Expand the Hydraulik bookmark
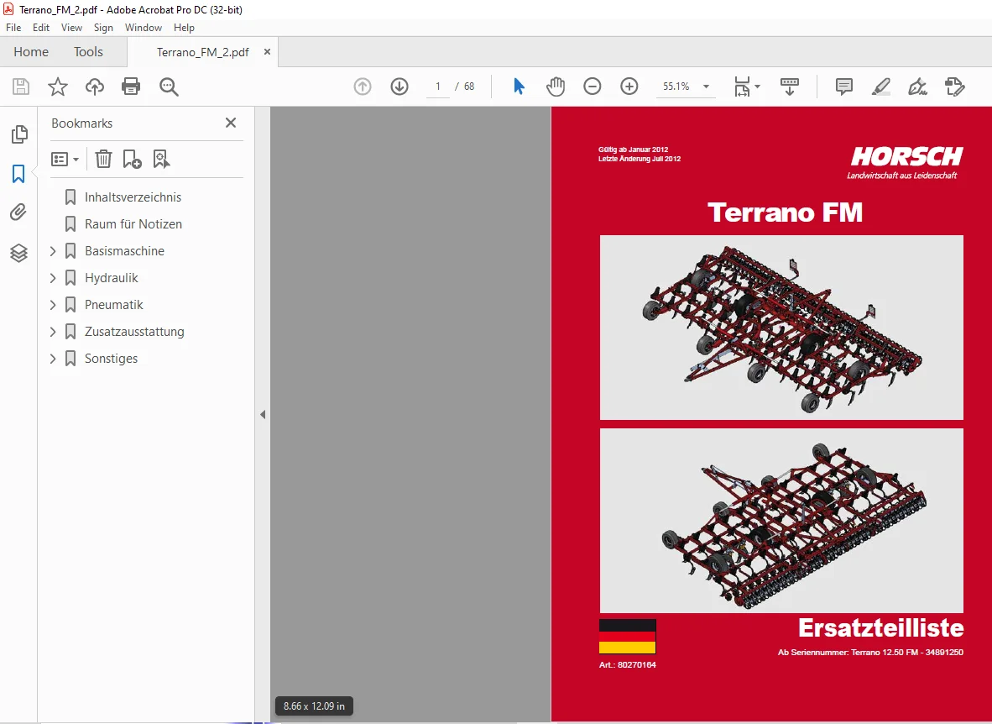The image size is (992, 724). click(53, 277)
